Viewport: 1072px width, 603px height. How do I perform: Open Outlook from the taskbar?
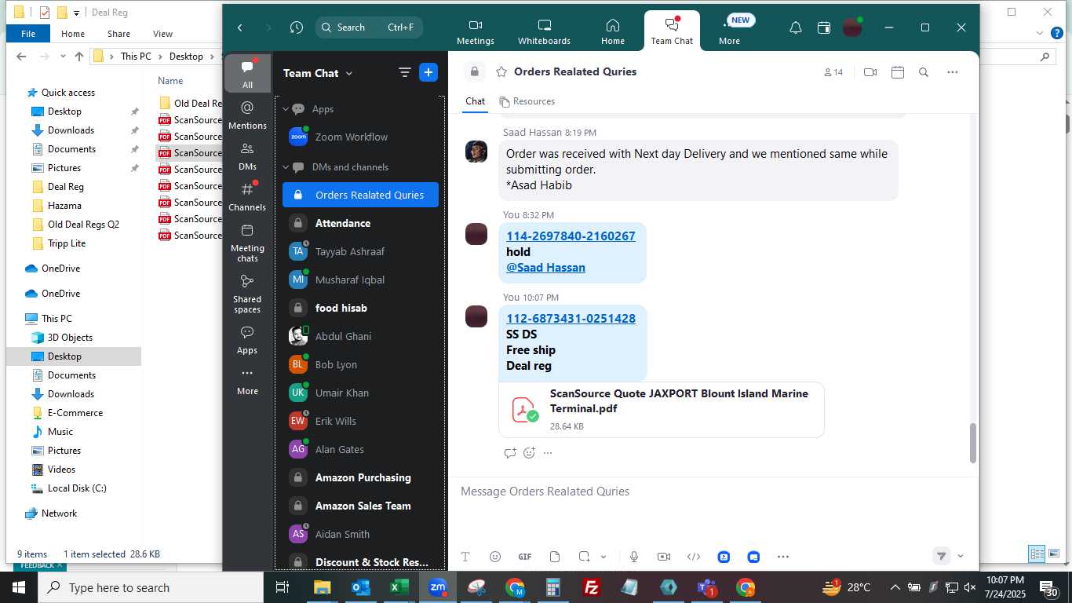click(x=361, y=587)
